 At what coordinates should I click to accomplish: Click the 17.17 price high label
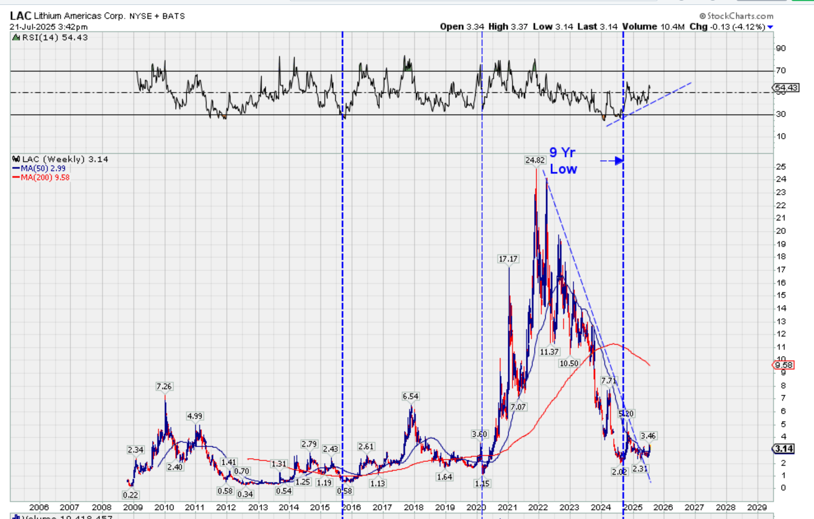tap(508, 259)
